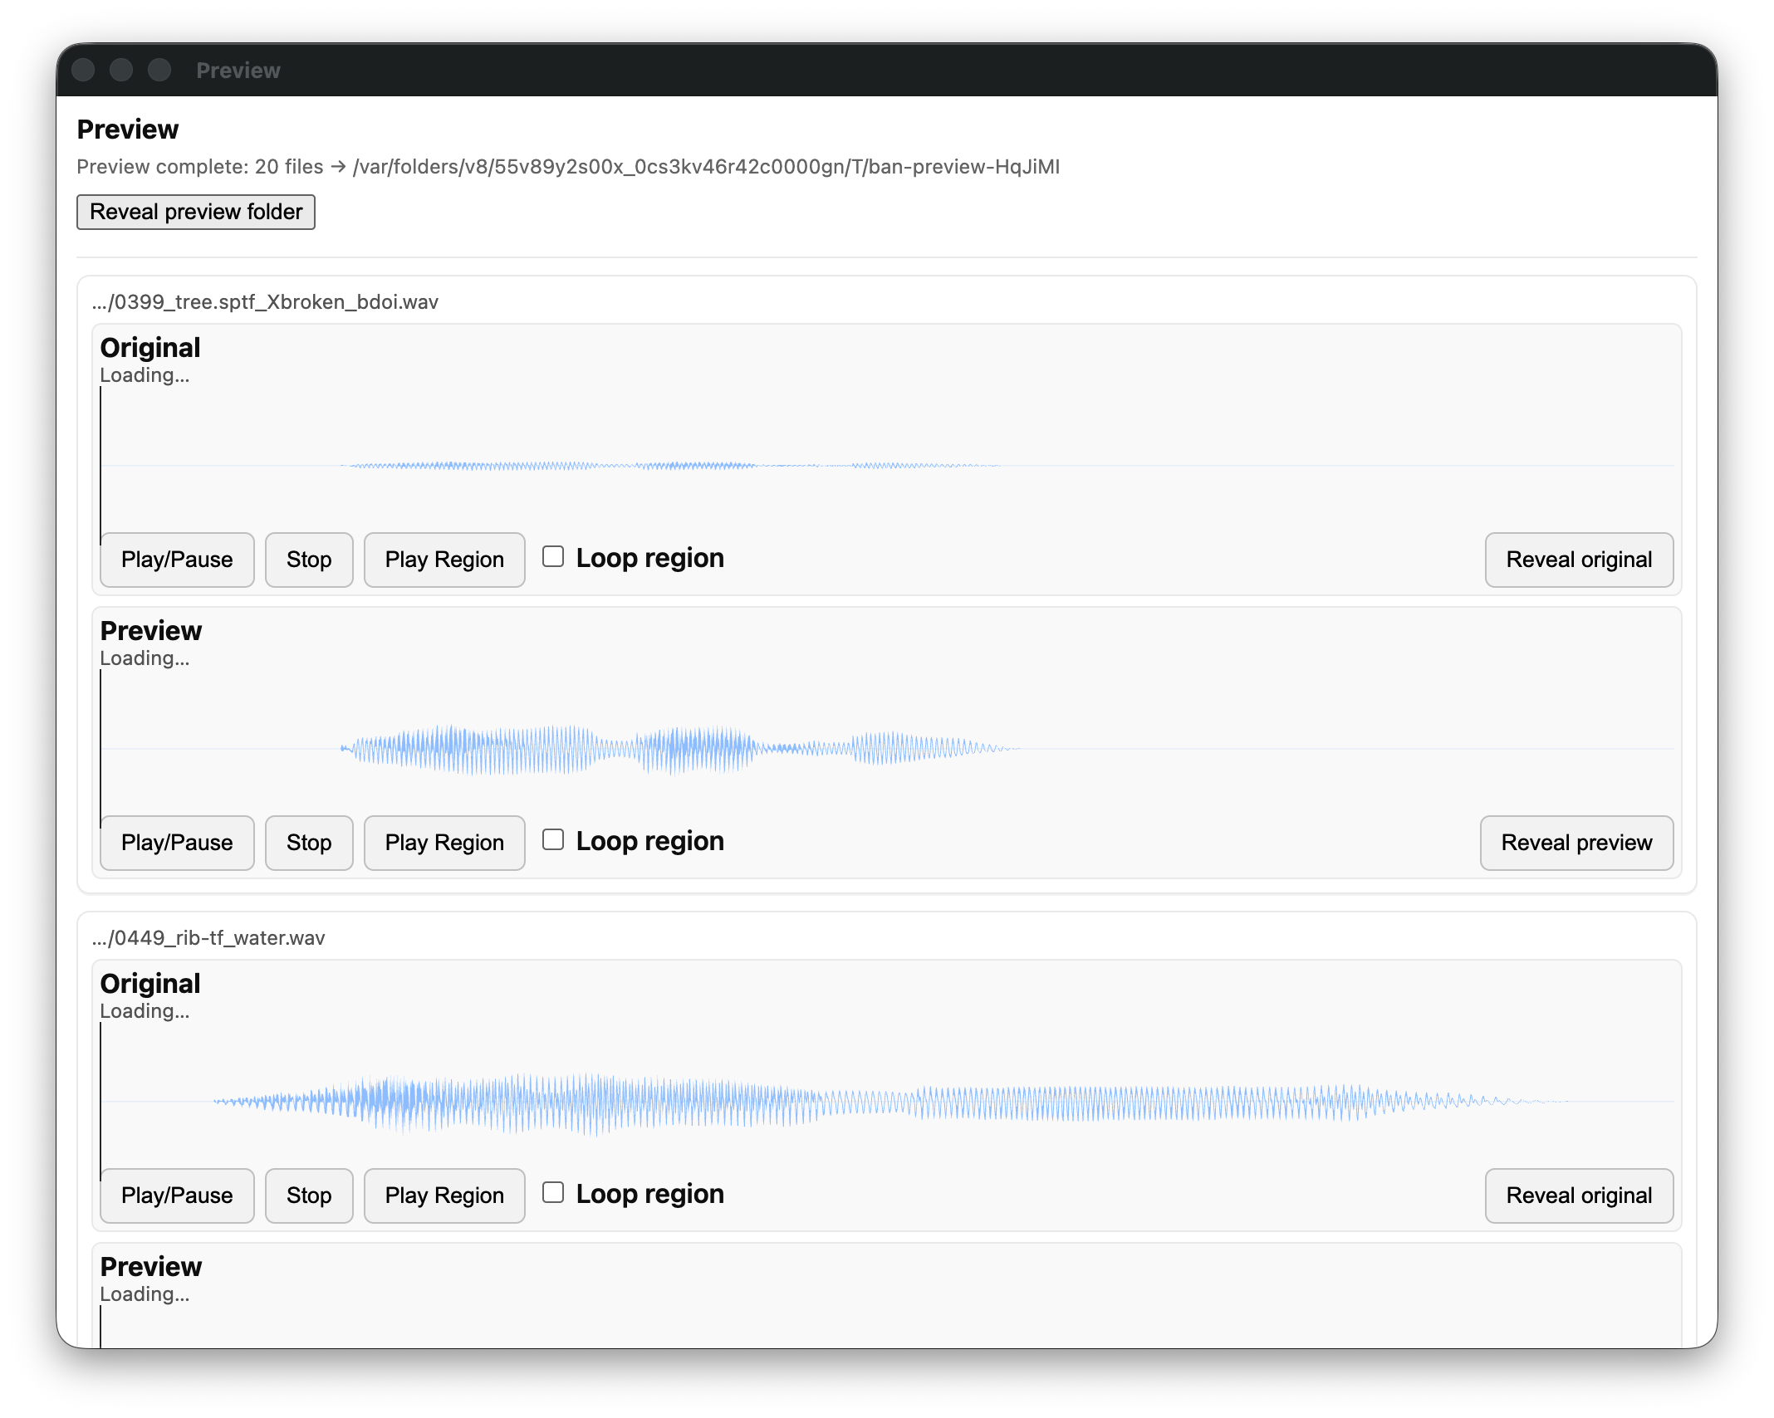Click Reveal original for 0399_tree.sptf_Xbroken_bdoi.wav

pos(1578,560)
